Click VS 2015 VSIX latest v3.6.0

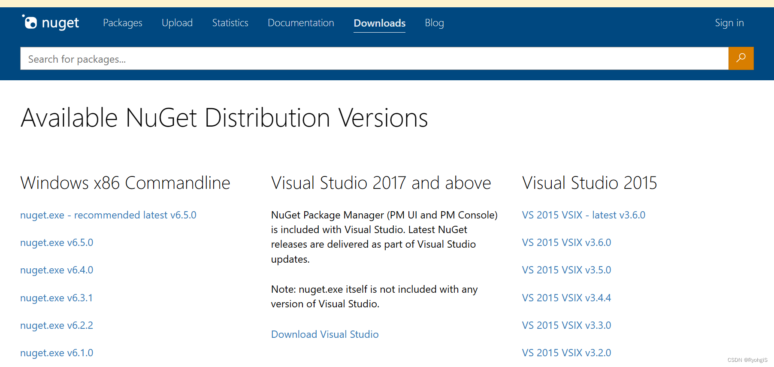coord(584,215)
